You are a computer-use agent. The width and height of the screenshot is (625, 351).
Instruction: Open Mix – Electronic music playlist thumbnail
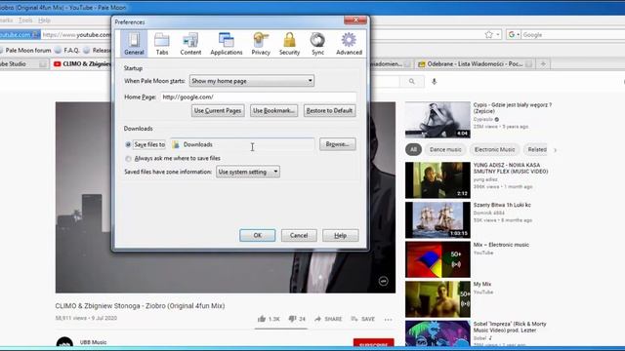click(x=437, y=259)
